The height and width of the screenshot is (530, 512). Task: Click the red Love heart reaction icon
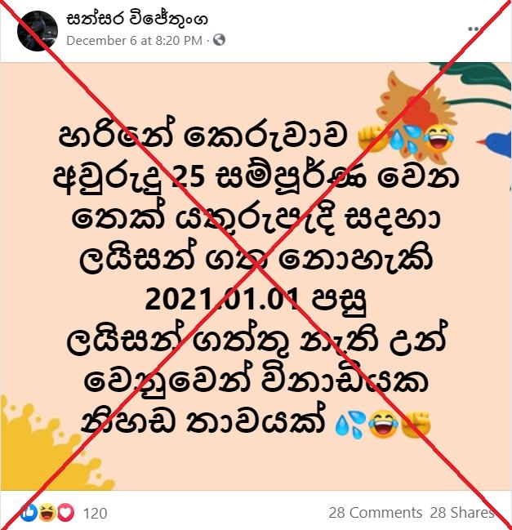coord(65,512)
